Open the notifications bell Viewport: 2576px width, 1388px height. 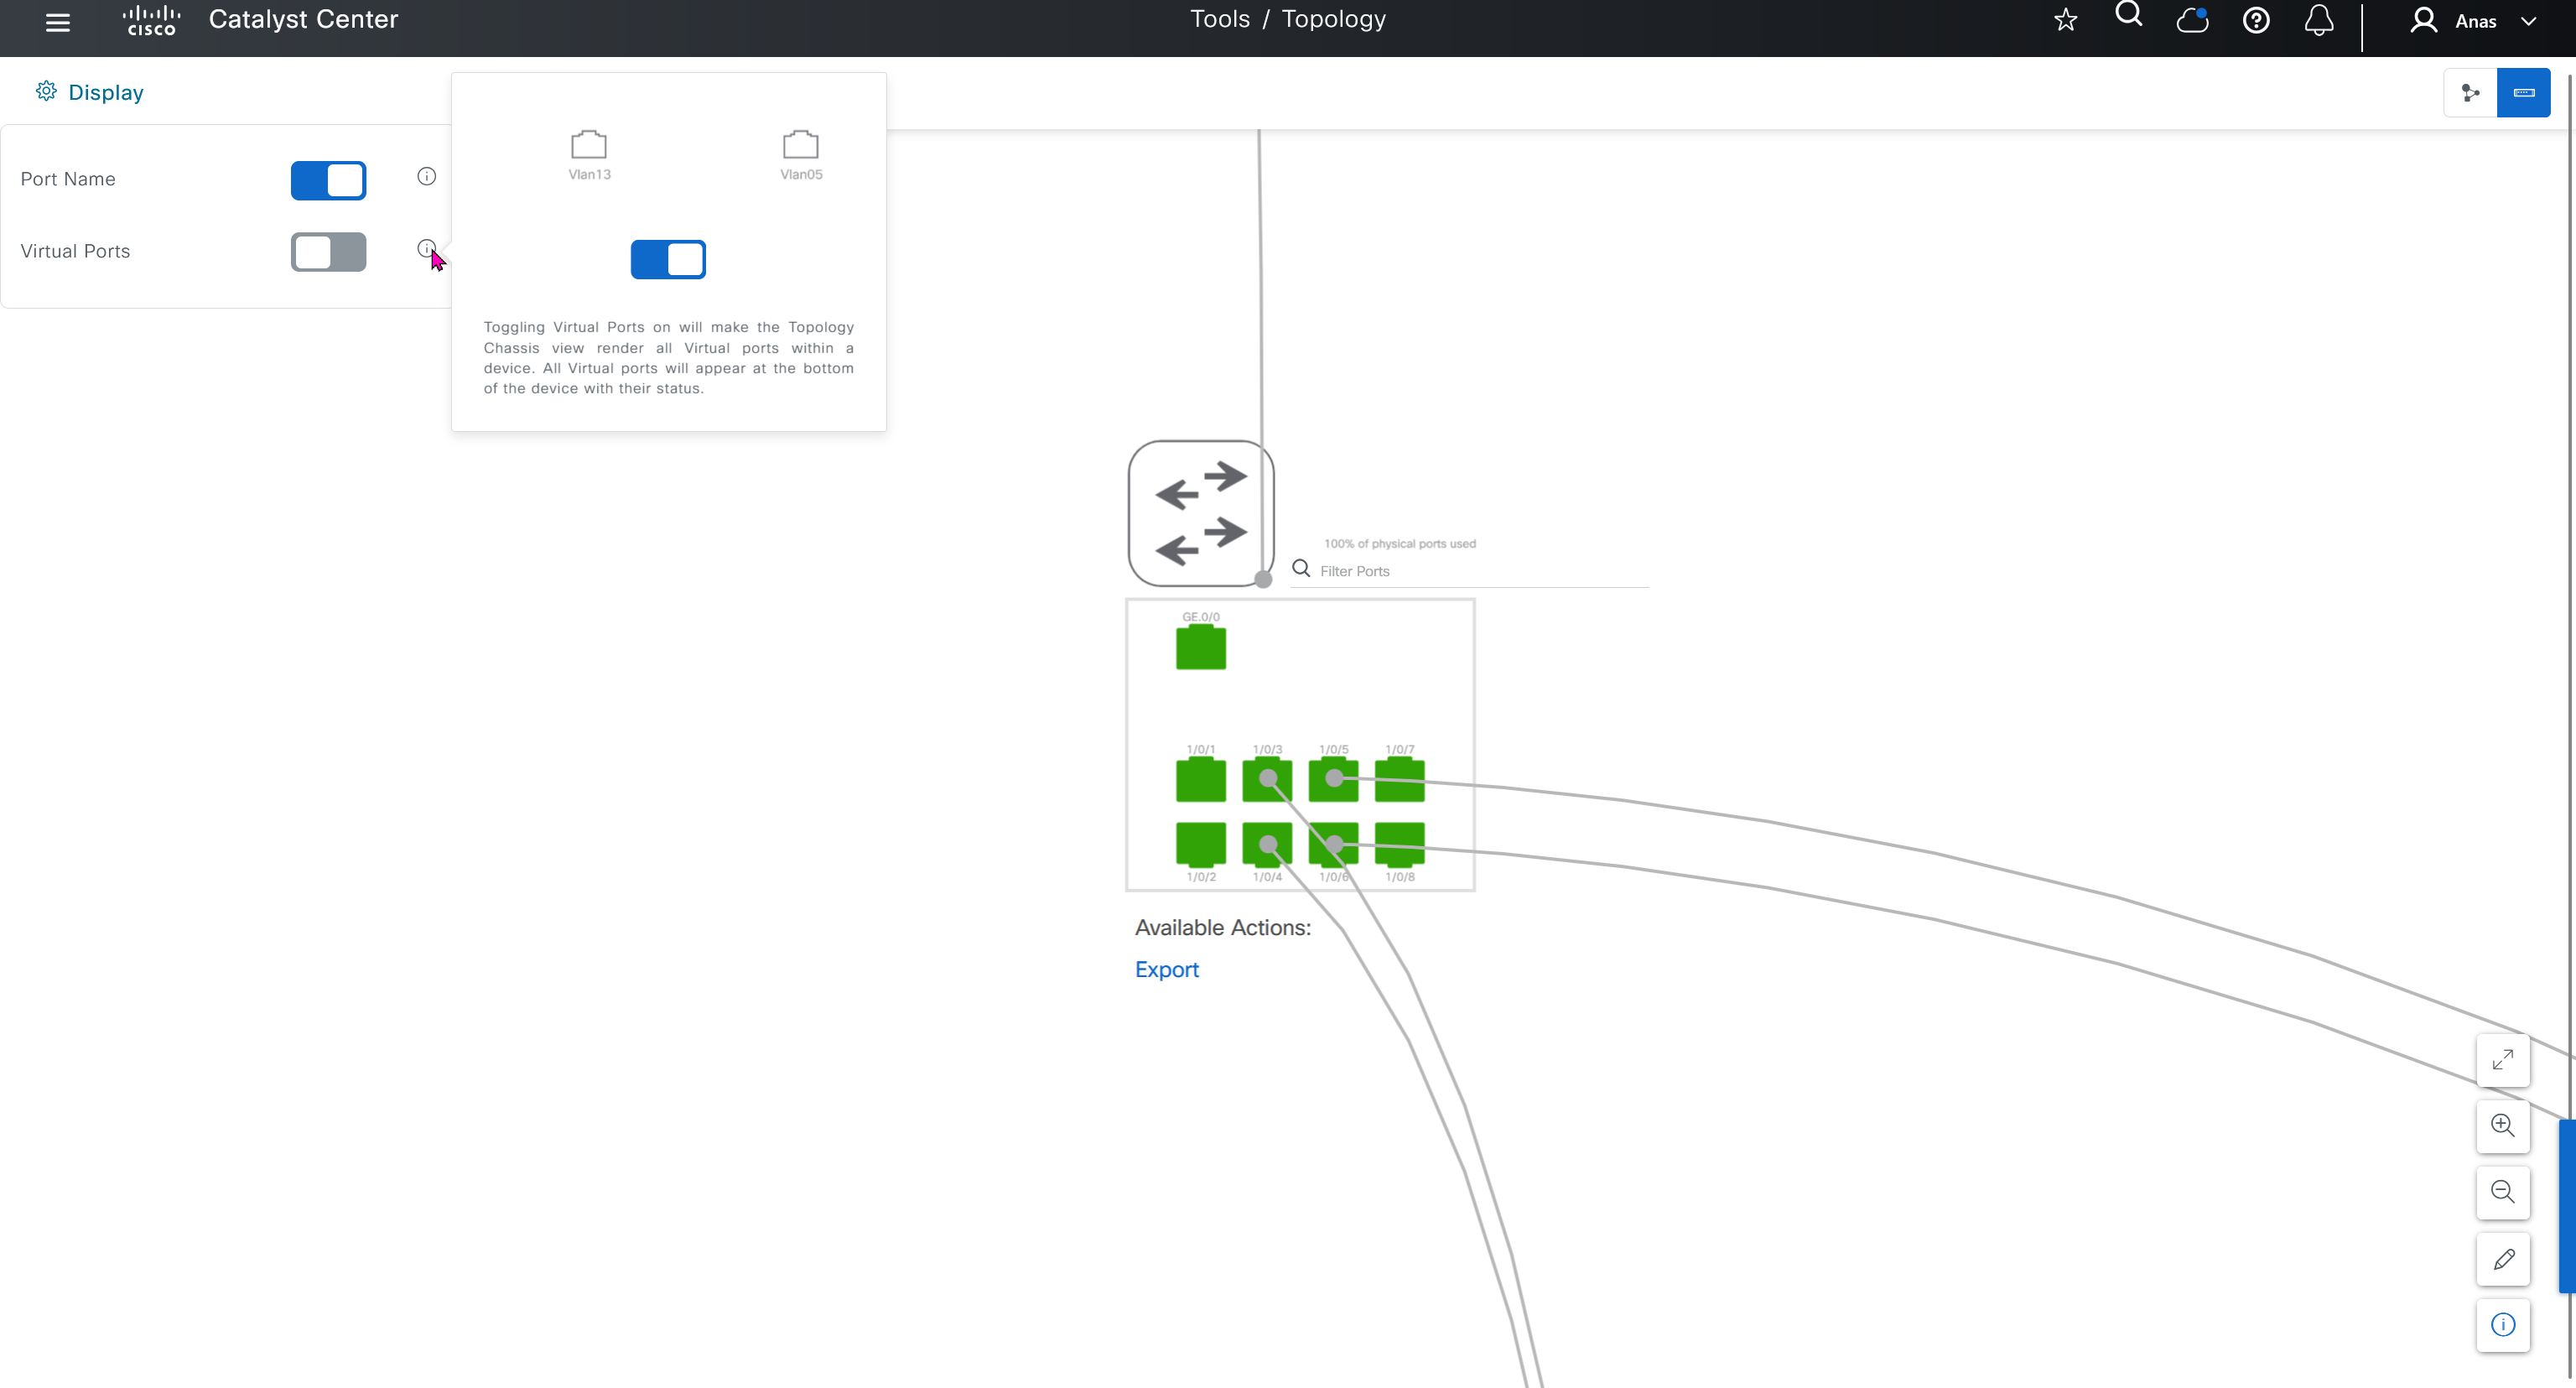[x=2319, y=20]
